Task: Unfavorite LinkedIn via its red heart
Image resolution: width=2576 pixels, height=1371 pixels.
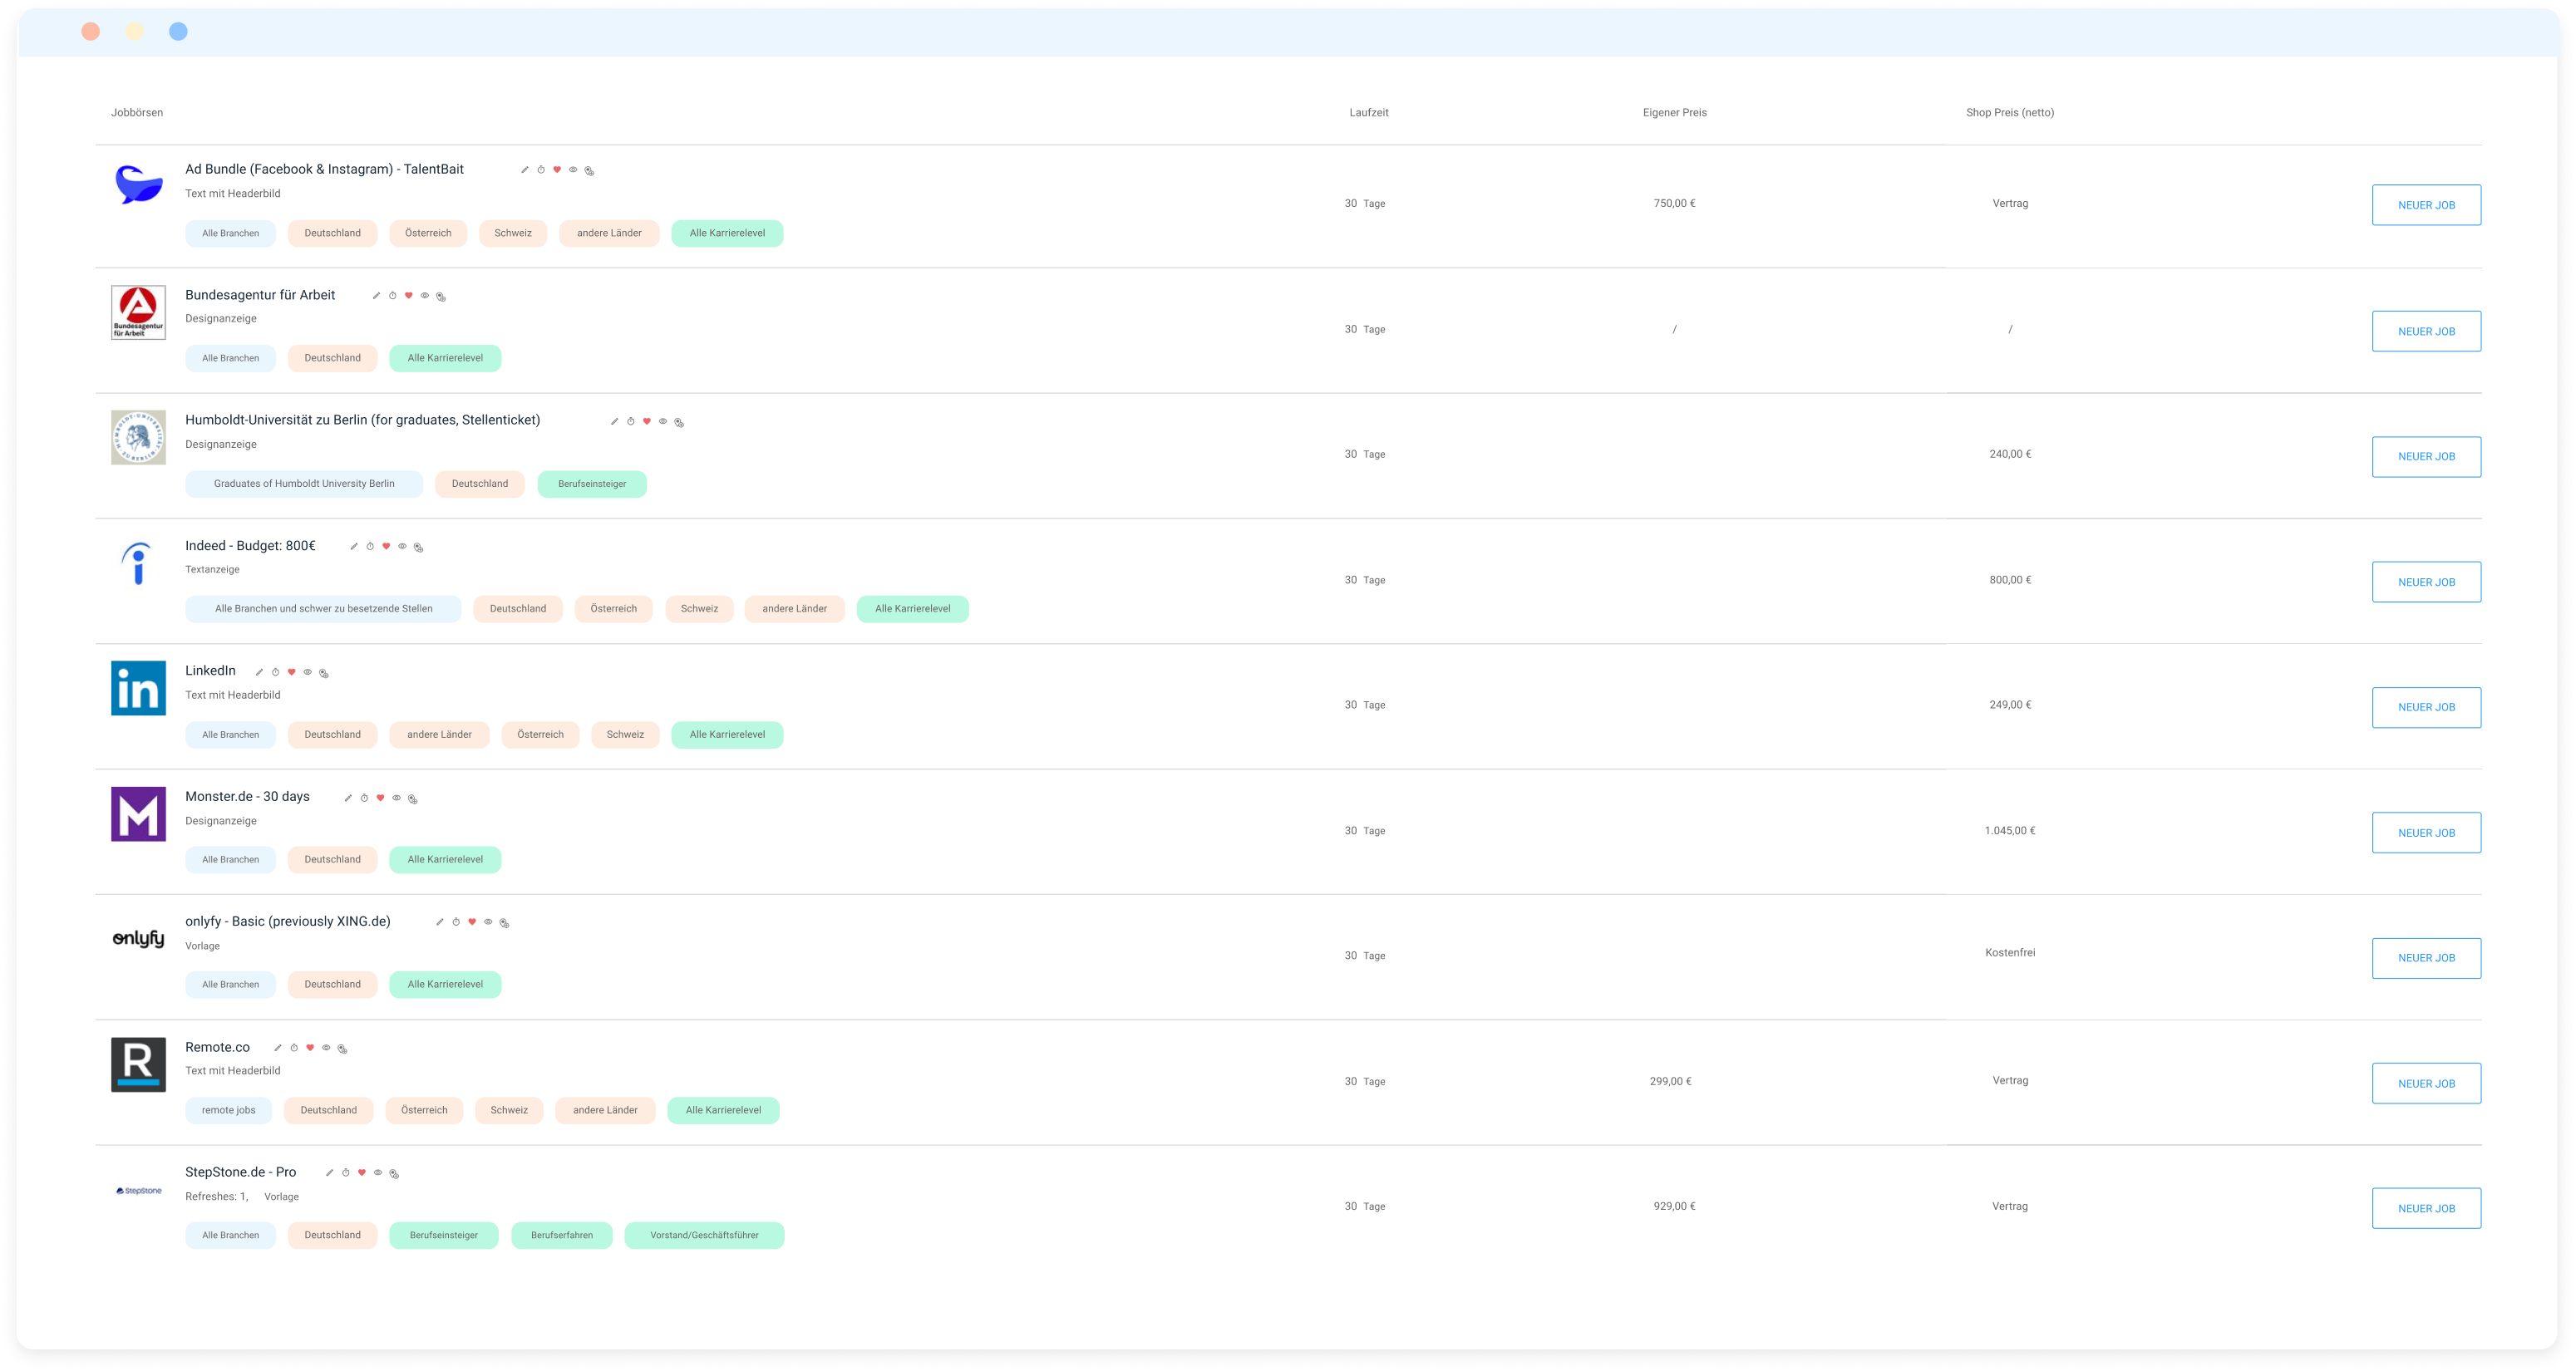Action: click(x=292, y=672)
